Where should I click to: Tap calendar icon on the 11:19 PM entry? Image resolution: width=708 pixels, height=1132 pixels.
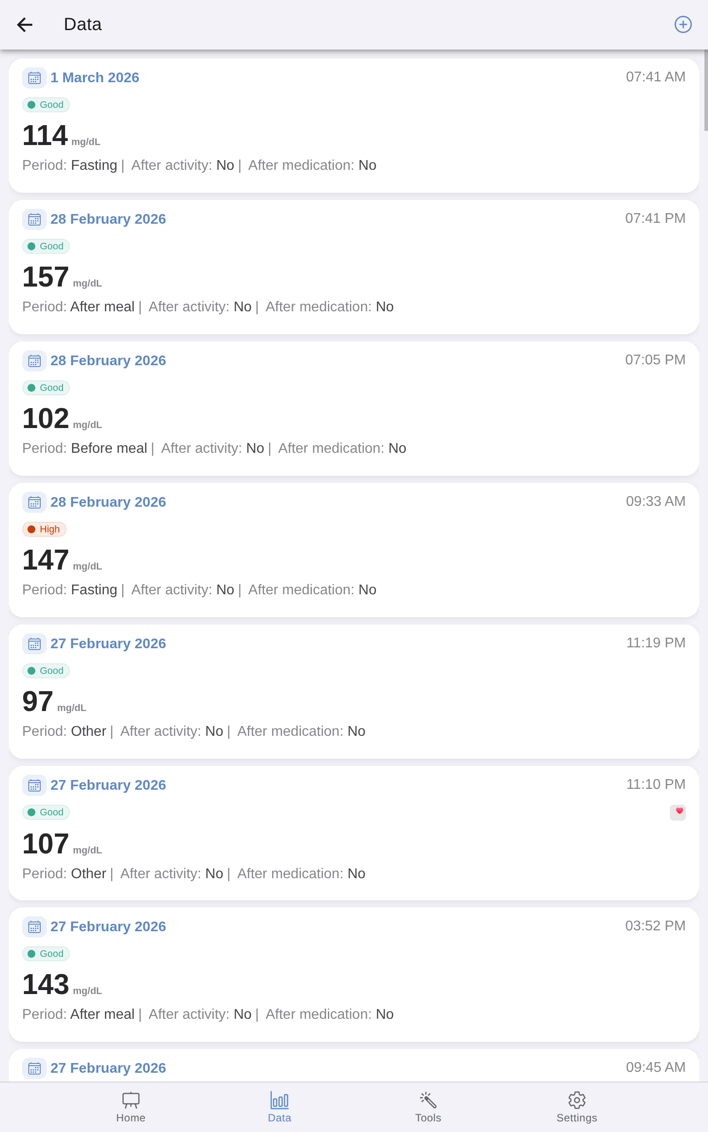tap(34, 644)
